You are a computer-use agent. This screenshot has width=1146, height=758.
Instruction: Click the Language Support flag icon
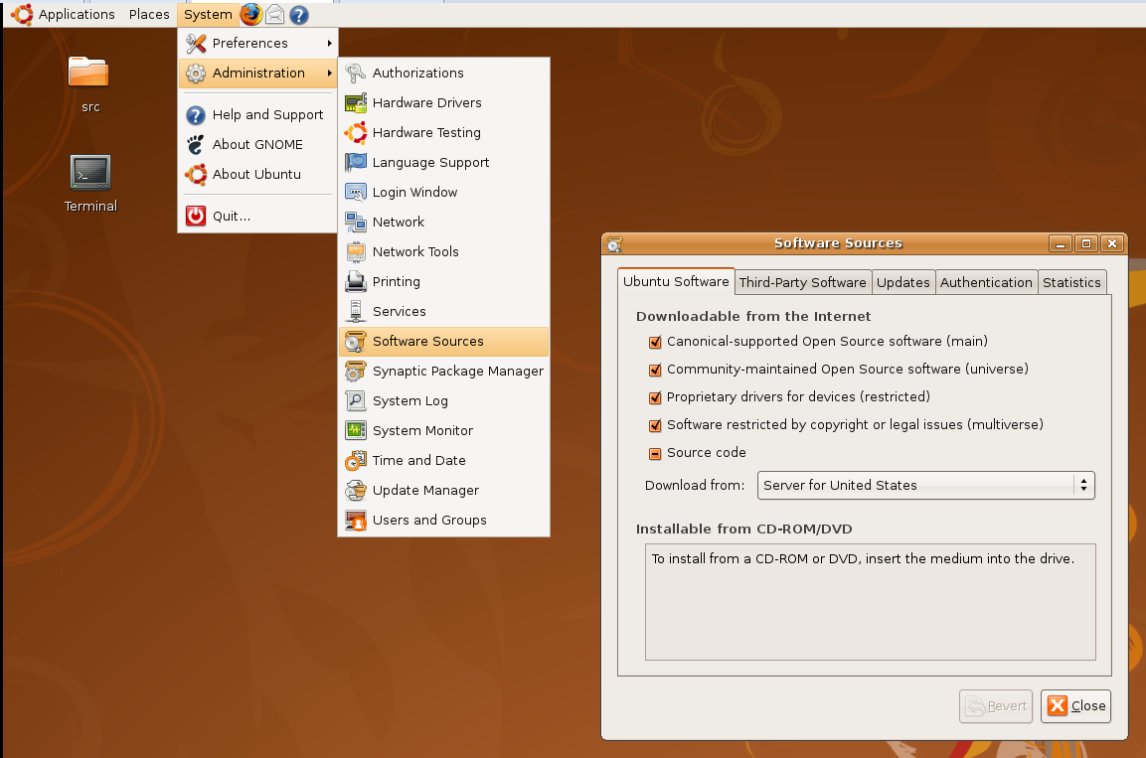point(355,162)
